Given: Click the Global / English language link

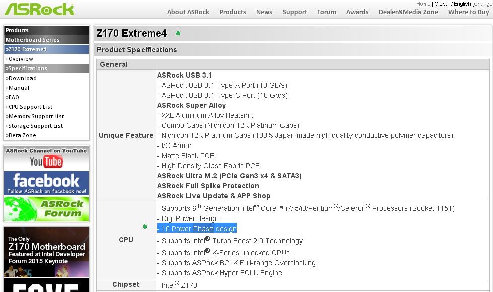Looking at the screenshot, I should (x=452, y=4).
